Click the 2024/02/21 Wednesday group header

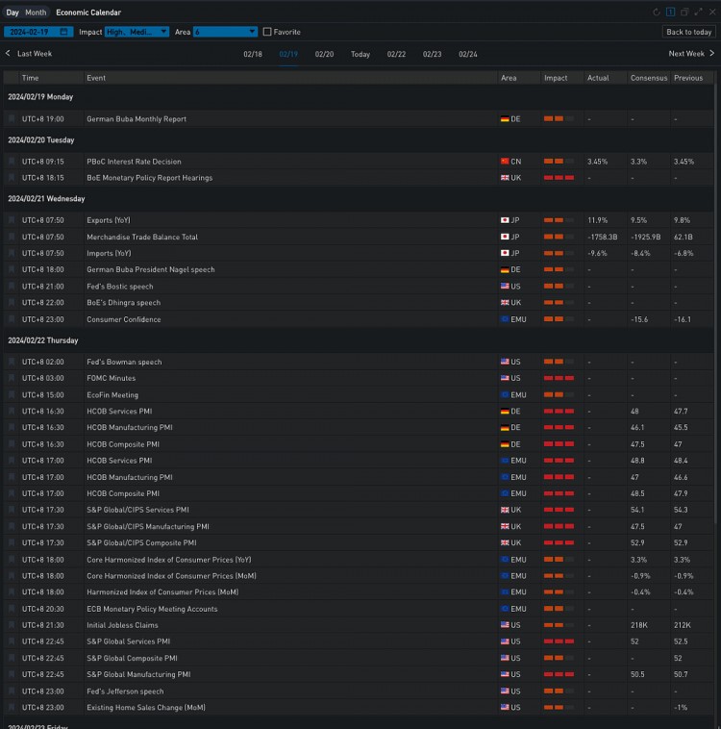pyautogui.click(x=46, y=198)
